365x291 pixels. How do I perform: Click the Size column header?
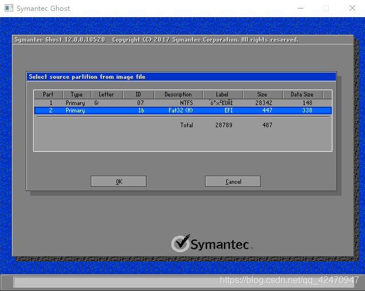262,95
